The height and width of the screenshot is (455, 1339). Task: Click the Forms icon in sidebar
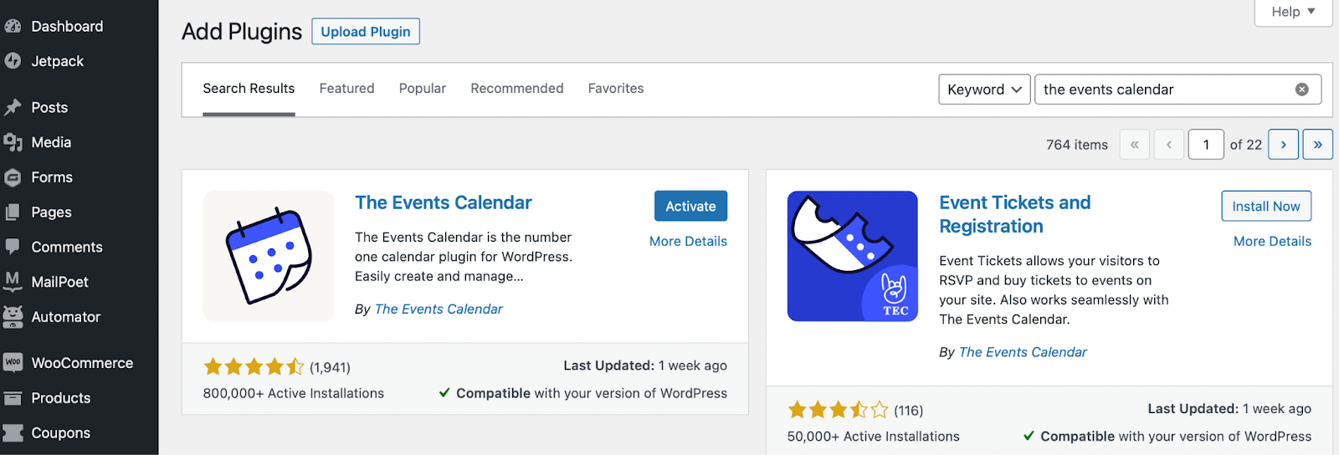pyautogui.click(x=13, y=177)
